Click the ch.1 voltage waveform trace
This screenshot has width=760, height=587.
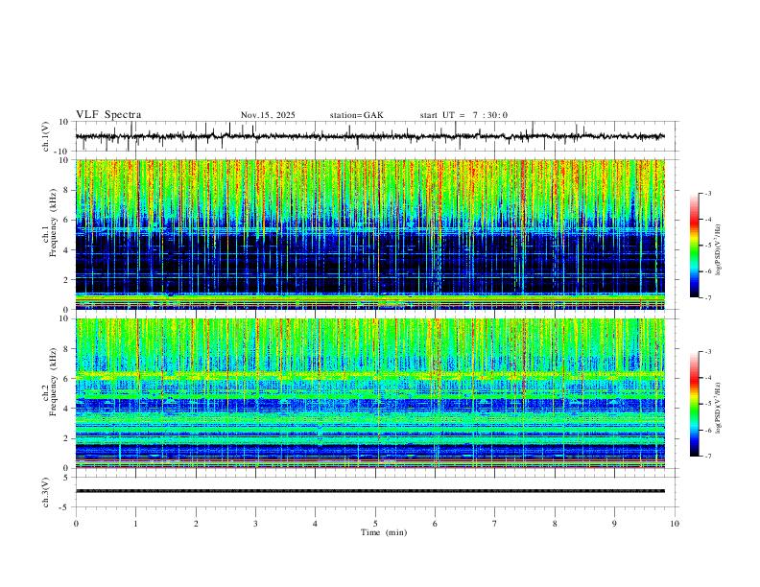[370, 136]
